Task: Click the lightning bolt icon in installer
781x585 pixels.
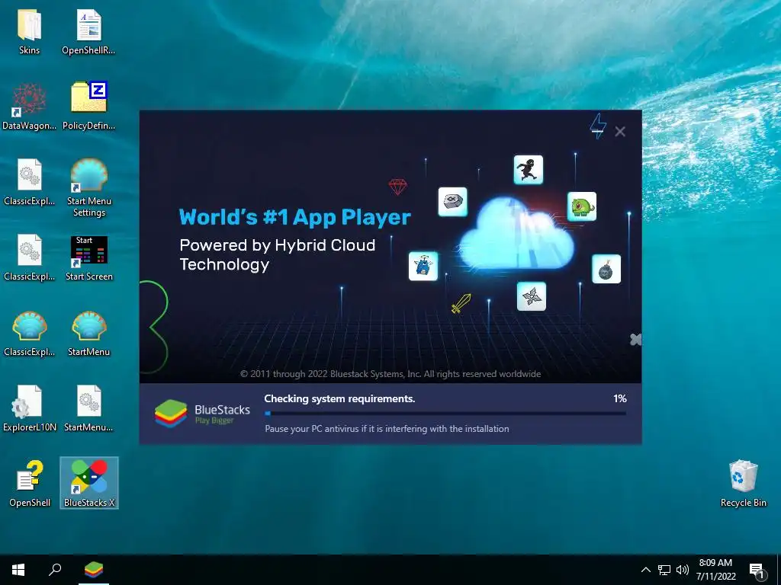Action: [x=598, y=126]
